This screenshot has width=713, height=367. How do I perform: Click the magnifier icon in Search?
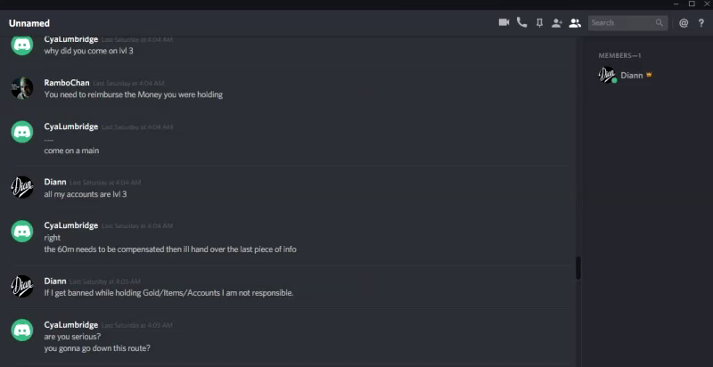pyautogui.click(x=660, y=23)
